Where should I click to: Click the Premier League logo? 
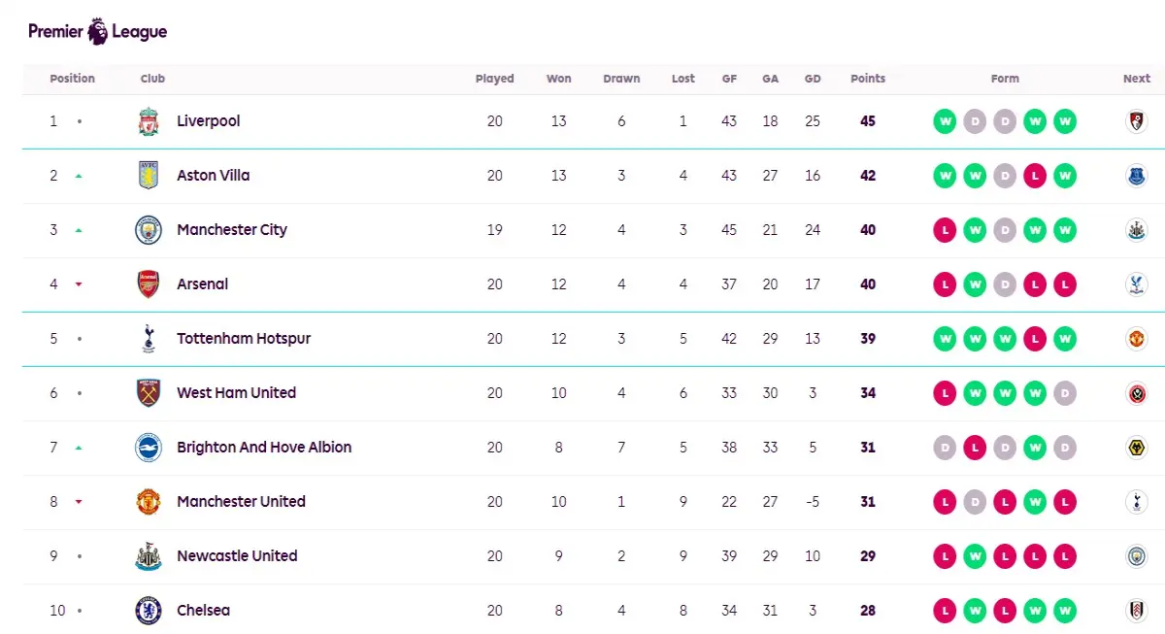98,32
